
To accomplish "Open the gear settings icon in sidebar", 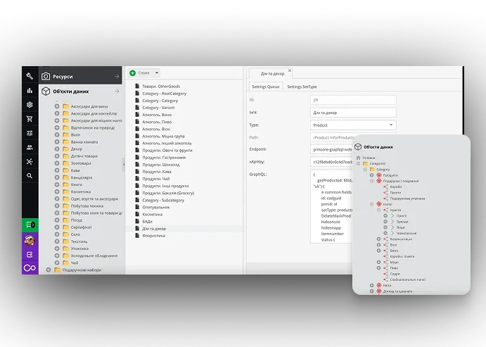I will click(x=30, y=105).
